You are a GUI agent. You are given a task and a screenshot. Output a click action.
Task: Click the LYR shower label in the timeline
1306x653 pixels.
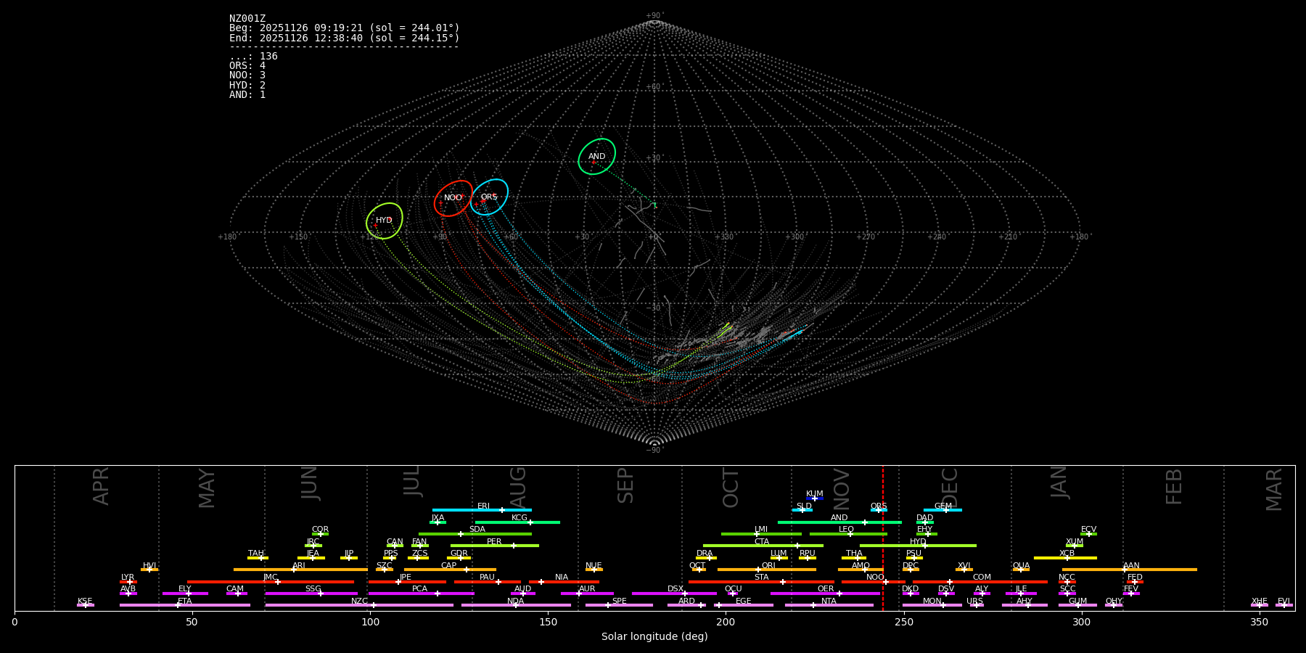[128, 578]
